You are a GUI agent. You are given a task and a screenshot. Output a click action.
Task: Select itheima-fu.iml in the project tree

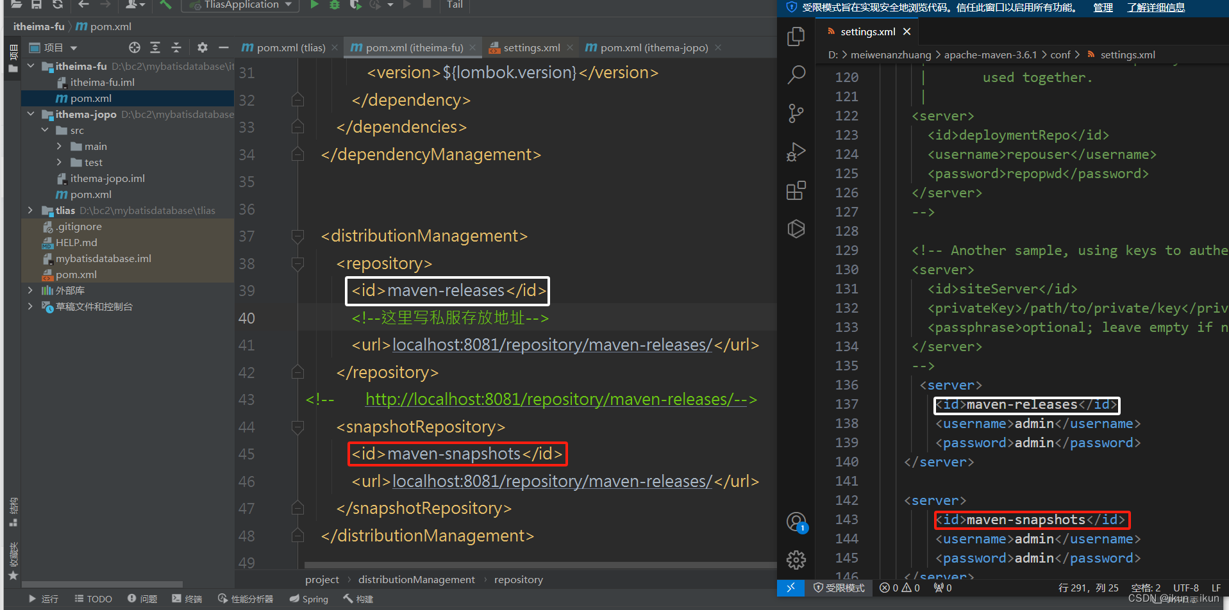pyautogui.click(x=102, y=82)
